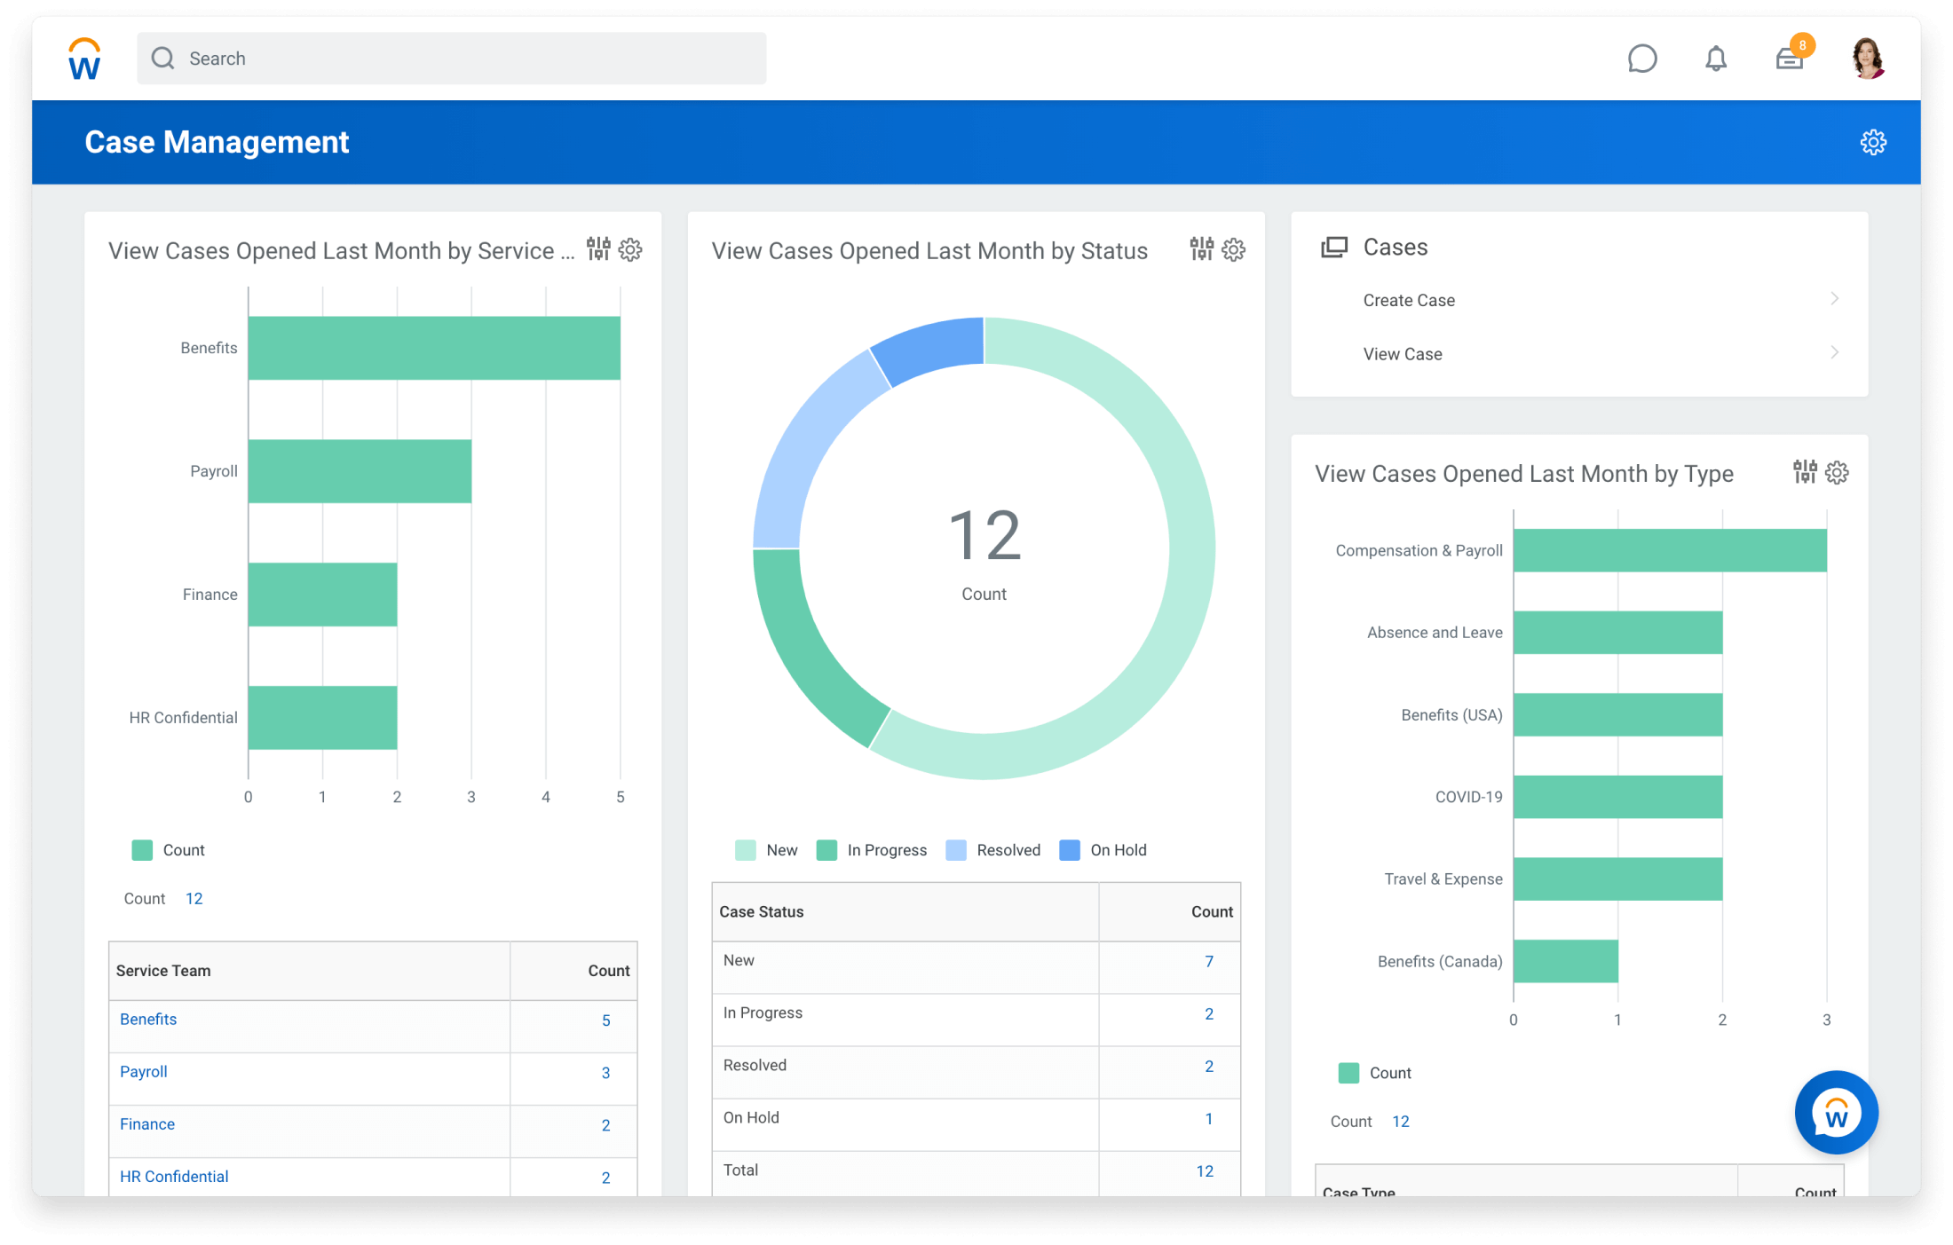Image resolution: width=1953 pixels, height=1245 pixels.
Task: Open the user profile avatar
Action: (x=1867, y=59)
